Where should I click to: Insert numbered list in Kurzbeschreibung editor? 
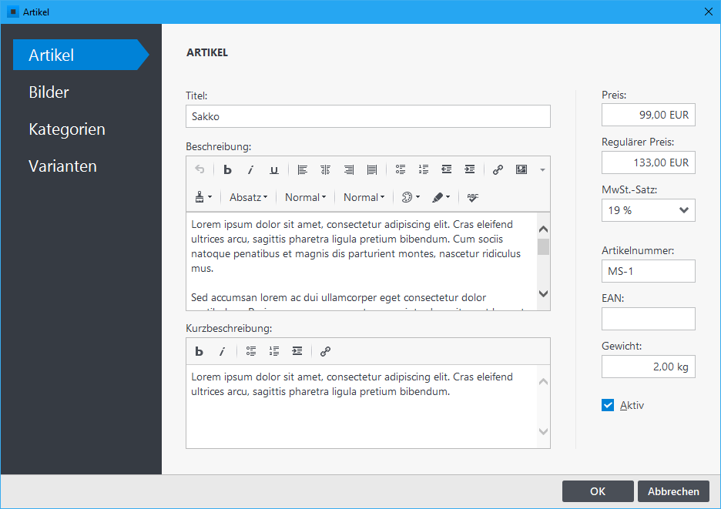coord(274,351)
